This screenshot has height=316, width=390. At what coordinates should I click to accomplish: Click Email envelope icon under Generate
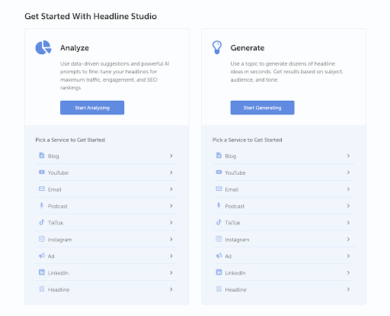[219, 189]
